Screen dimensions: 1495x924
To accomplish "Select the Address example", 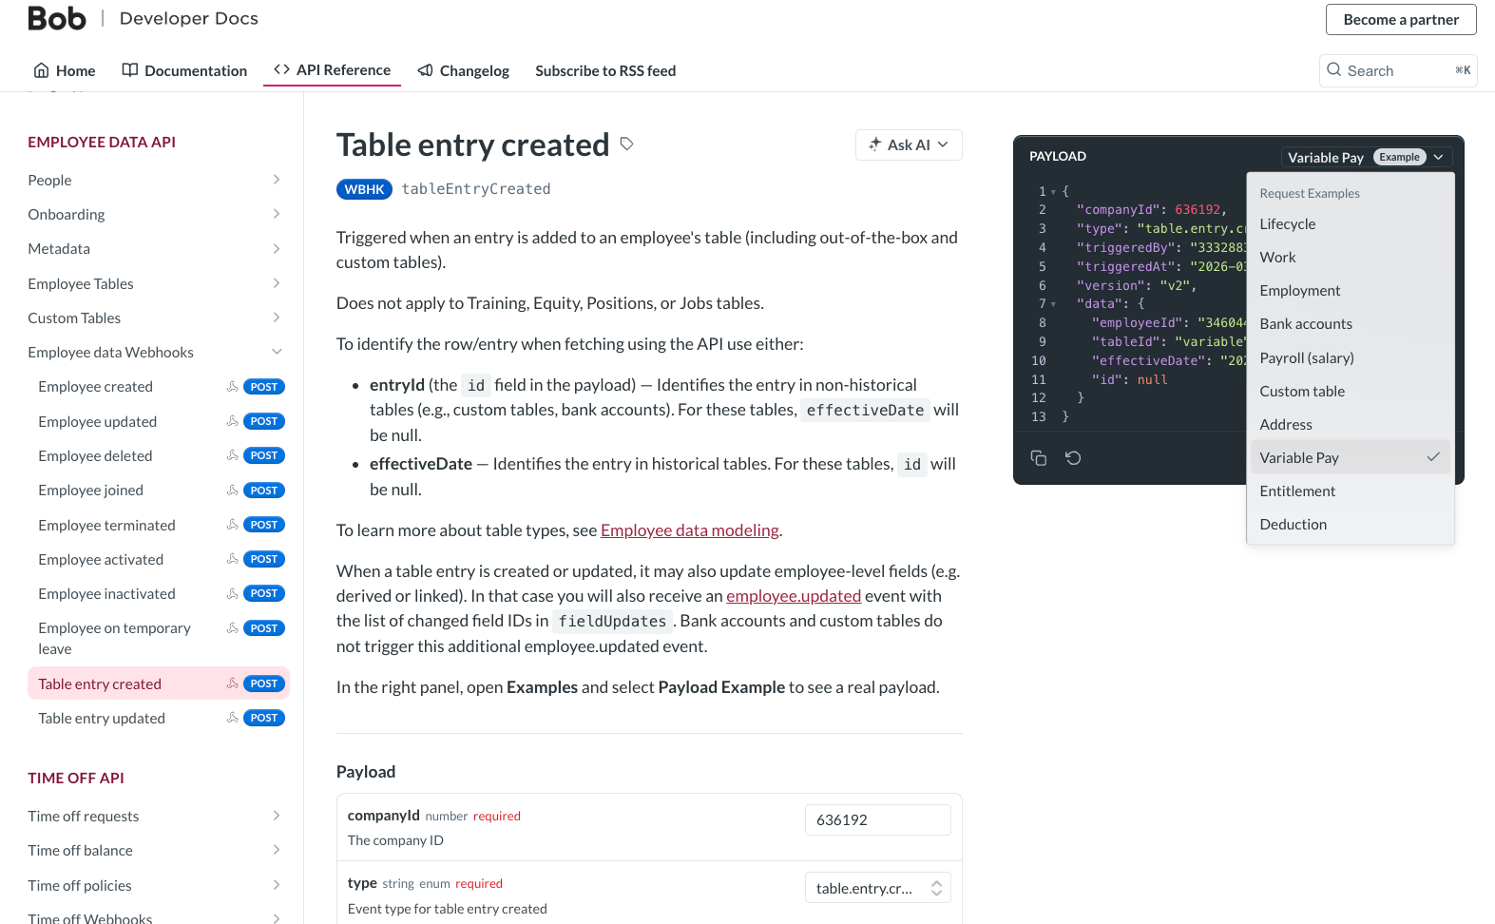I will click(x=1350, y=425).
